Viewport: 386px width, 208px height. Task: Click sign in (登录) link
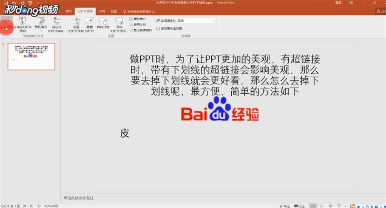pos(338,3)
